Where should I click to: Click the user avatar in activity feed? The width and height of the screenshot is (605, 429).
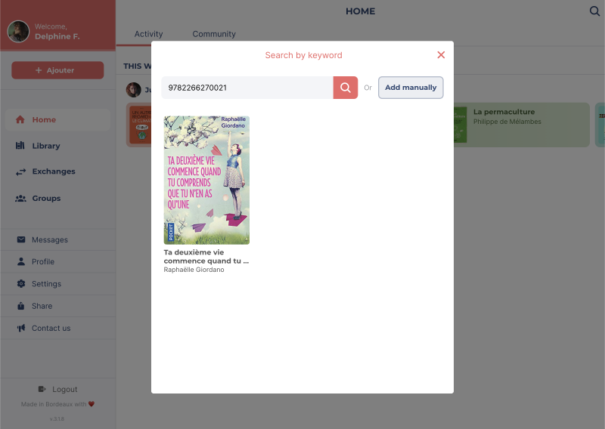(134, 90)
